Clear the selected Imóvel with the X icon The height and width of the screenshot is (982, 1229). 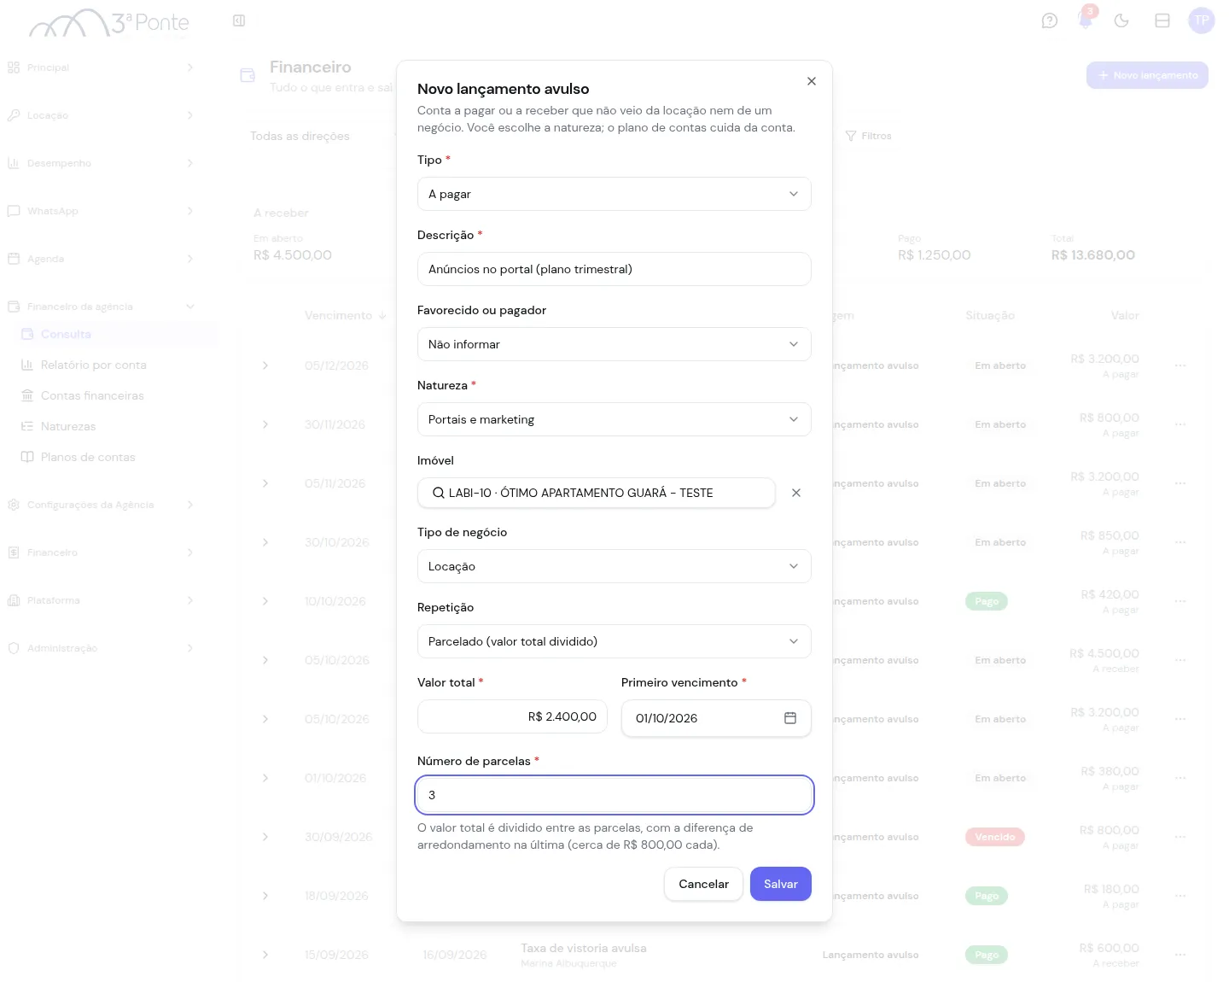click(796, 493)
